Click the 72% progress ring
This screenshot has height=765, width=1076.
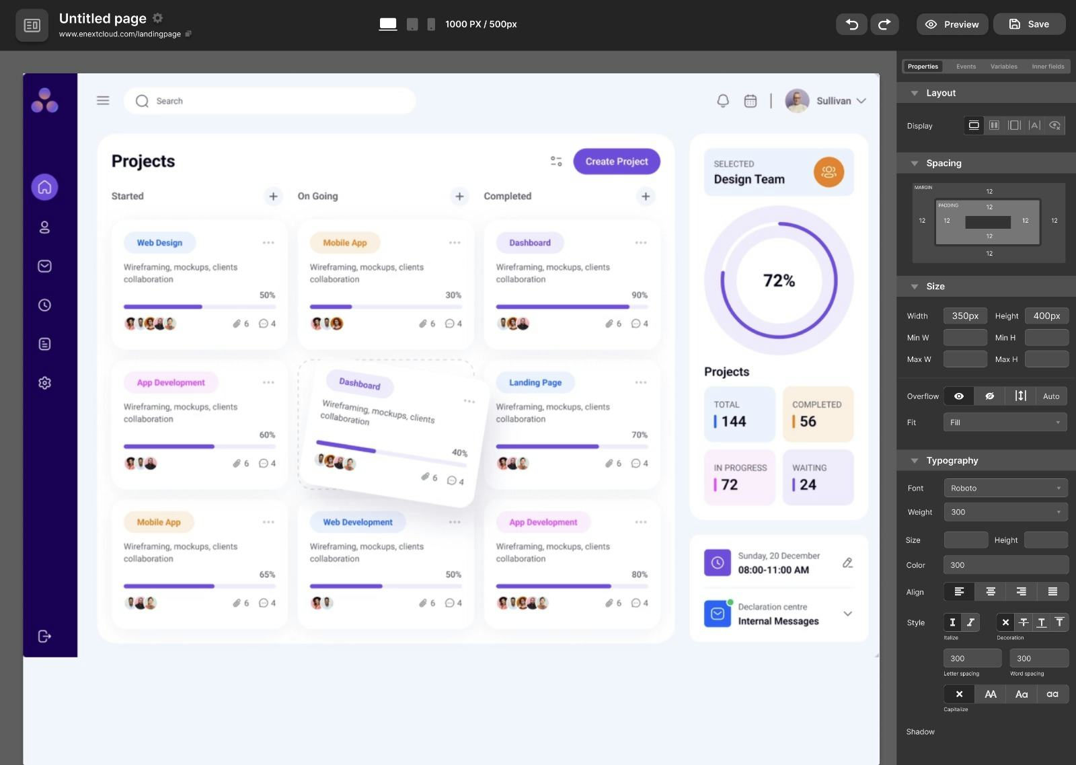pyautogui.click(x=779, y=281)
